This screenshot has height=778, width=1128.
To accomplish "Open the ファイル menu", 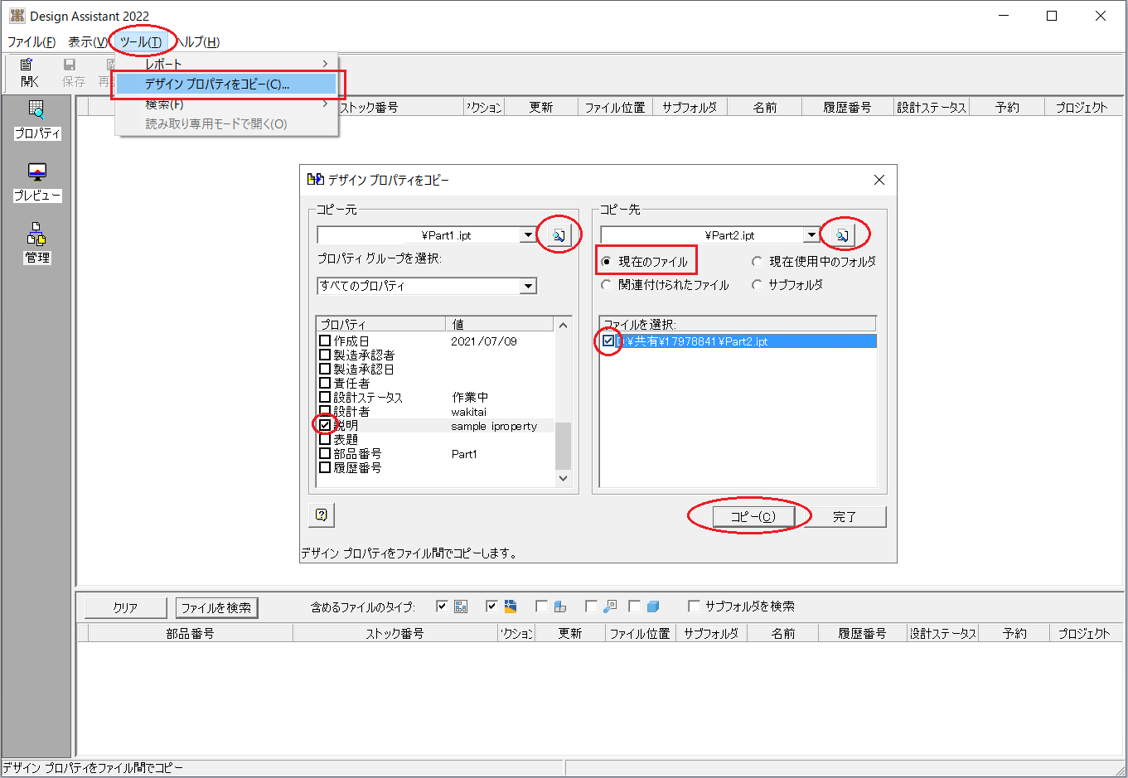I will point(31,41).
